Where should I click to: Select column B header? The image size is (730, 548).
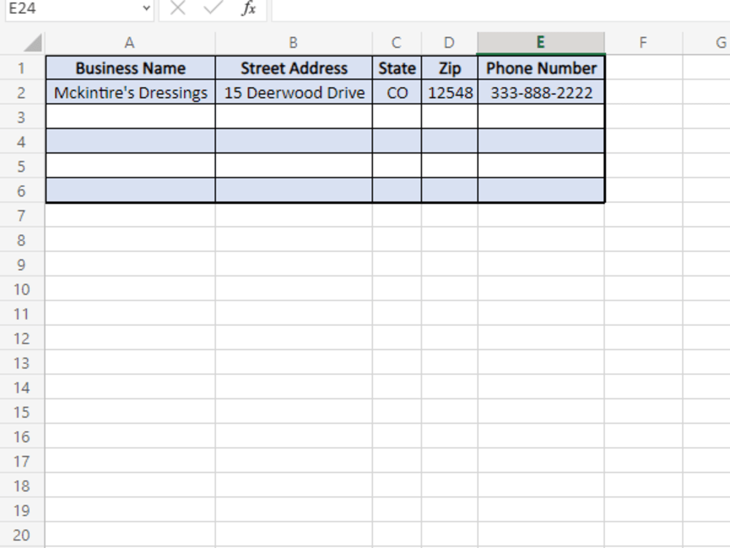point(293,43)
